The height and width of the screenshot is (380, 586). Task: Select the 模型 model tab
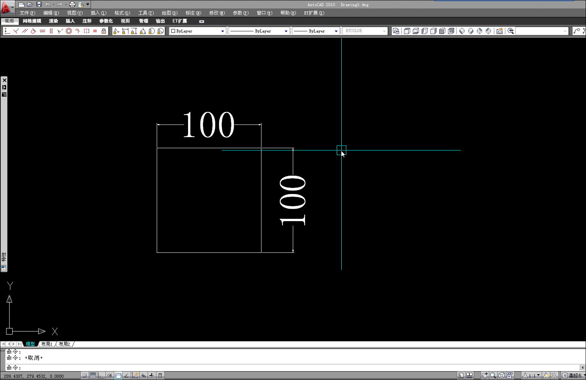[x=30, y=344]
